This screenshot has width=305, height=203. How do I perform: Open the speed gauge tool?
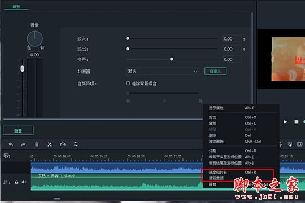(63, 144)
